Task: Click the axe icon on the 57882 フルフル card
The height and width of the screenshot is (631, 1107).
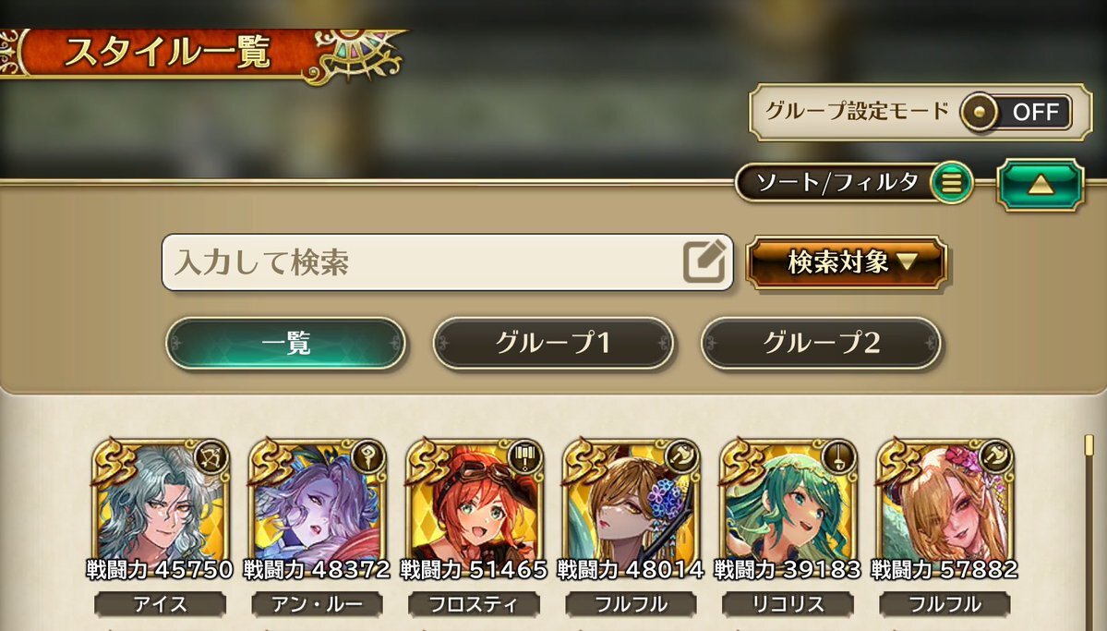Action: [994, 457]
